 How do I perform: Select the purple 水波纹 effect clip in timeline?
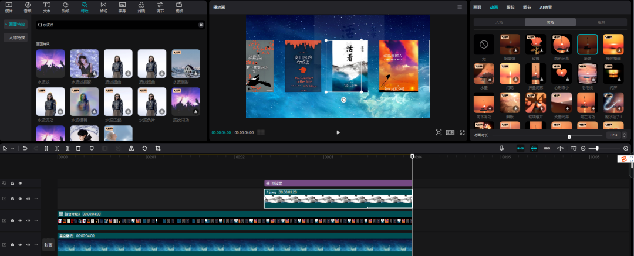(x=338, y=183)
